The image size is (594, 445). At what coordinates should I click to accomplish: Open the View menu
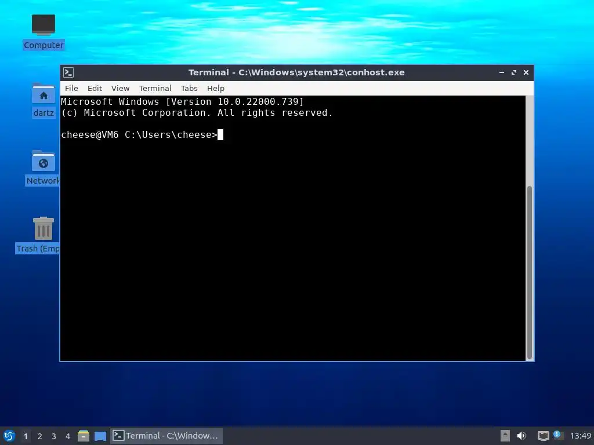click(120, 88)
